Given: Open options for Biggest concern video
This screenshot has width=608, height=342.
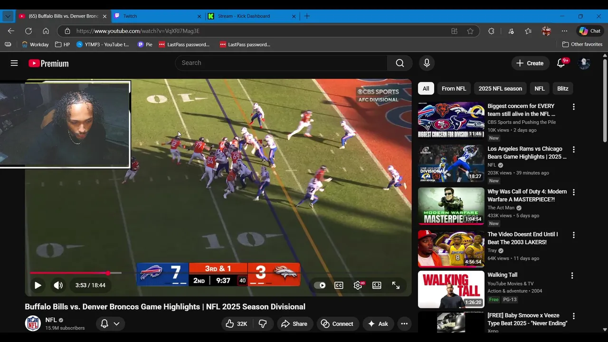Looking at the screenshot, I should (573, 107).
